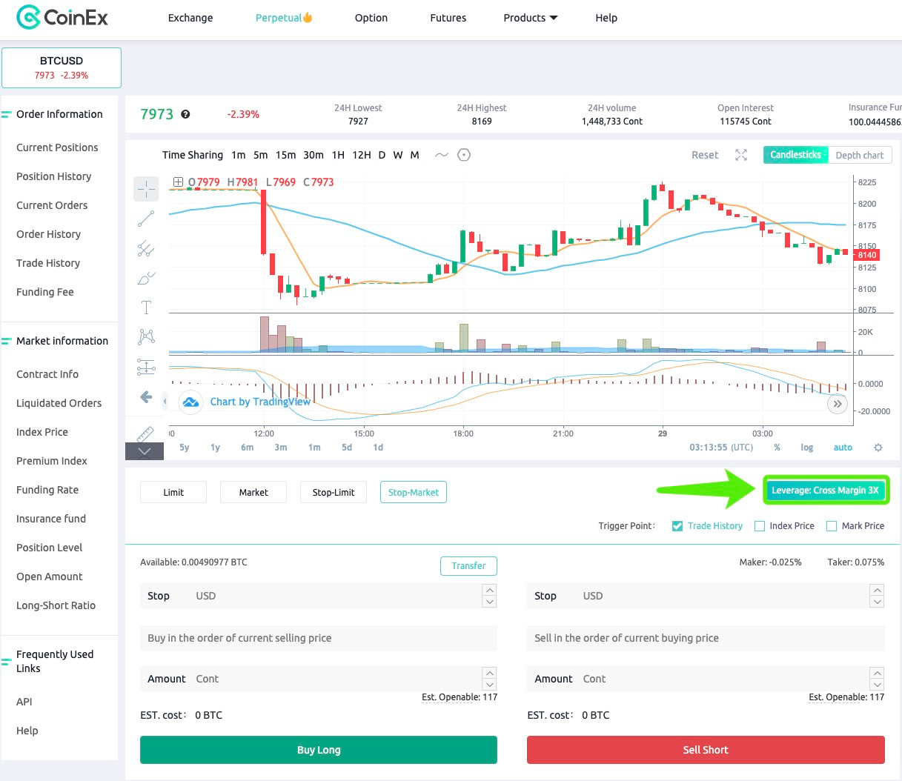The height and width of the screenshot is (781, 902).
Task: Click the back arrow in the chart toolbar
Action: click(146, 397)
